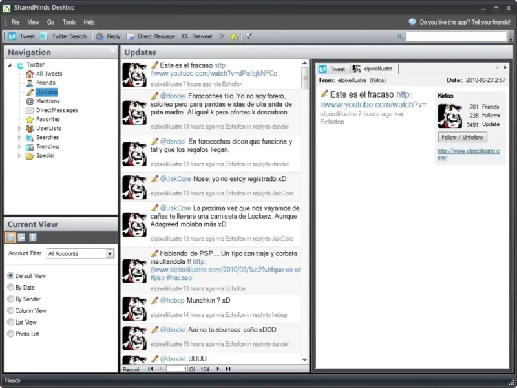517x388 pixels.
Task: Go to next record button
Action: [x=218, y=369]
